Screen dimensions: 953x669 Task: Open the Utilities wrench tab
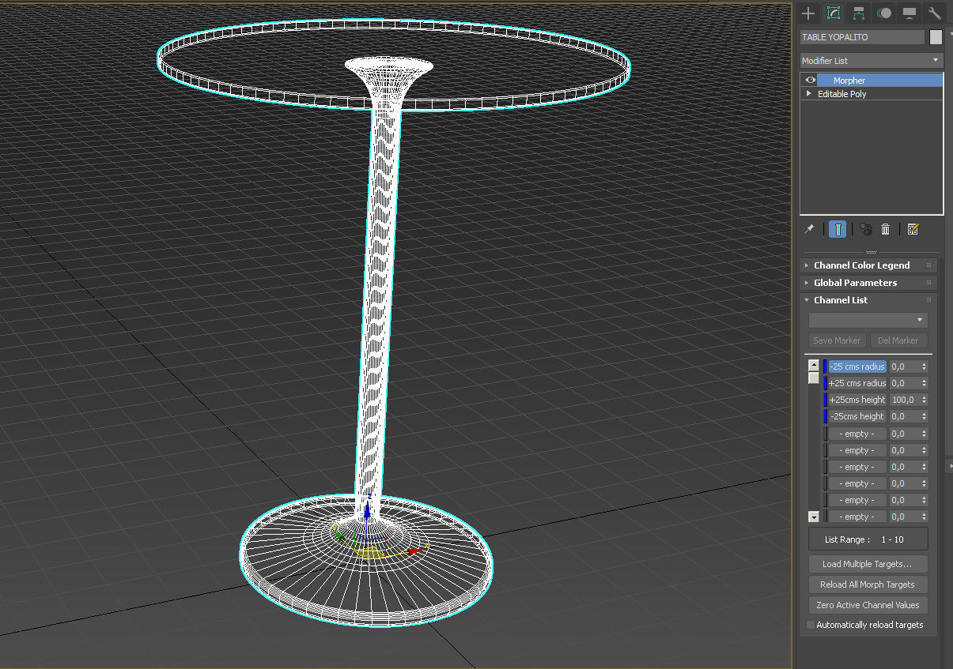coord(934,13)
